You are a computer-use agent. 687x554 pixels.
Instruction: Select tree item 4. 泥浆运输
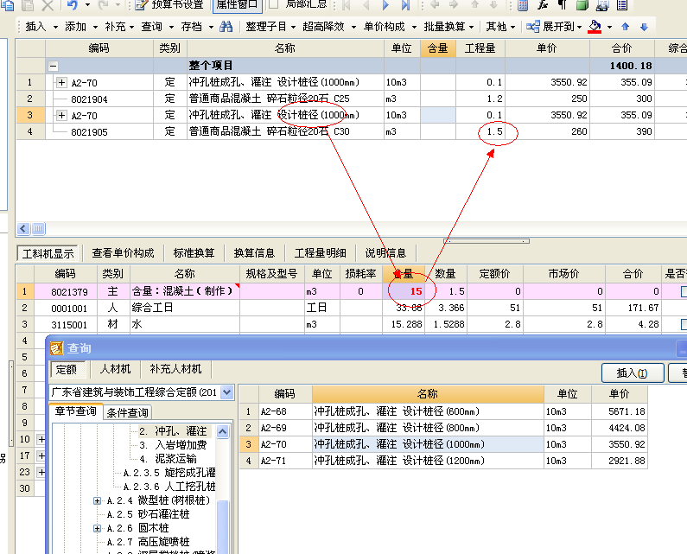[168, 459]
